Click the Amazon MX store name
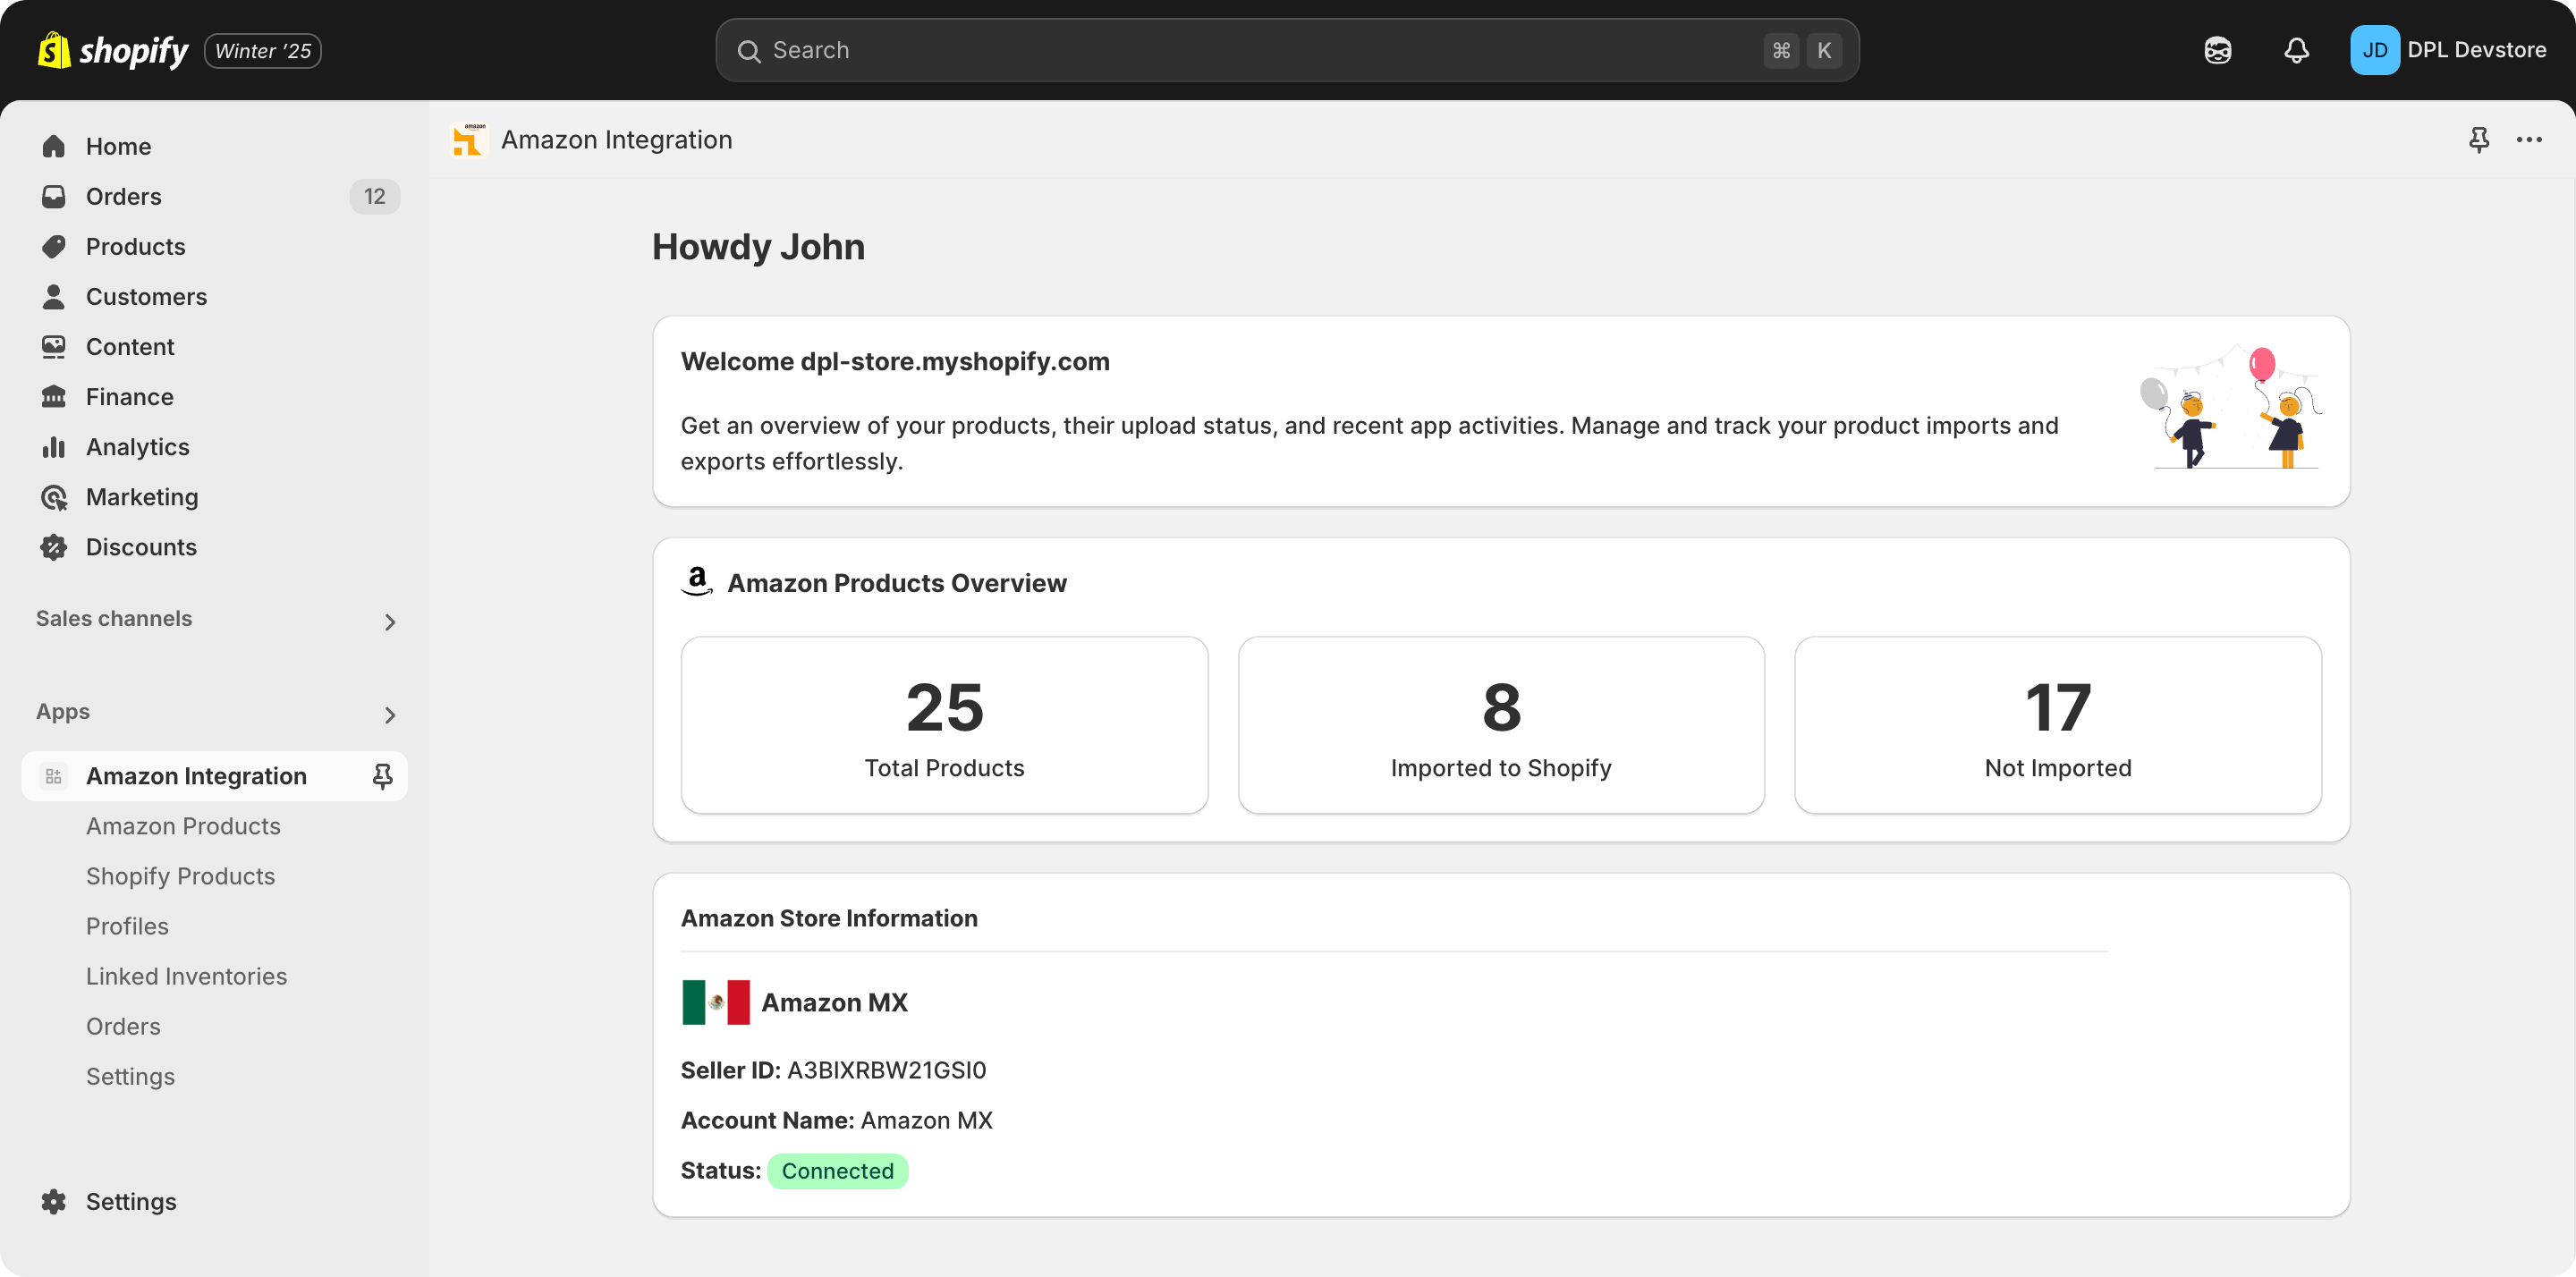This screenshot has width=2576, height=1277. [x=834, y=1002]
